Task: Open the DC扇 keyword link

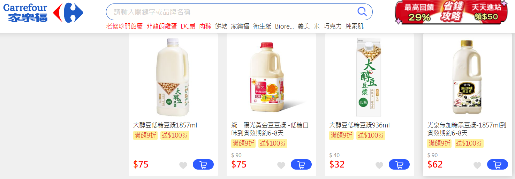Action: 188,26
